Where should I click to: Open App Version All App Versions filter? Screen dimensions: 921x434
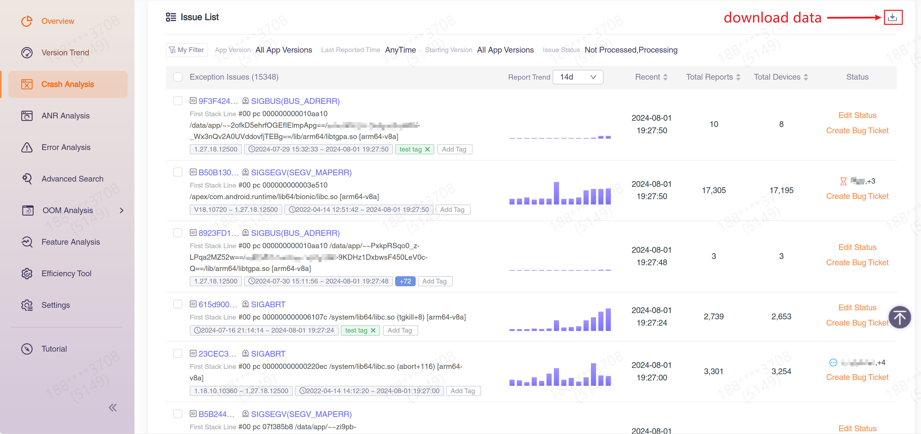283,50
